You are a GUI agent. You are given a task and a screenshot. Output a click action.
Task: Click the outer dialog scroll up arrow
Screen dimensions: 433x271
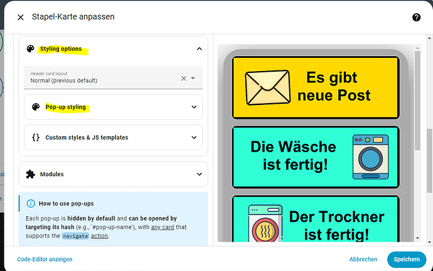click(429, 38)
